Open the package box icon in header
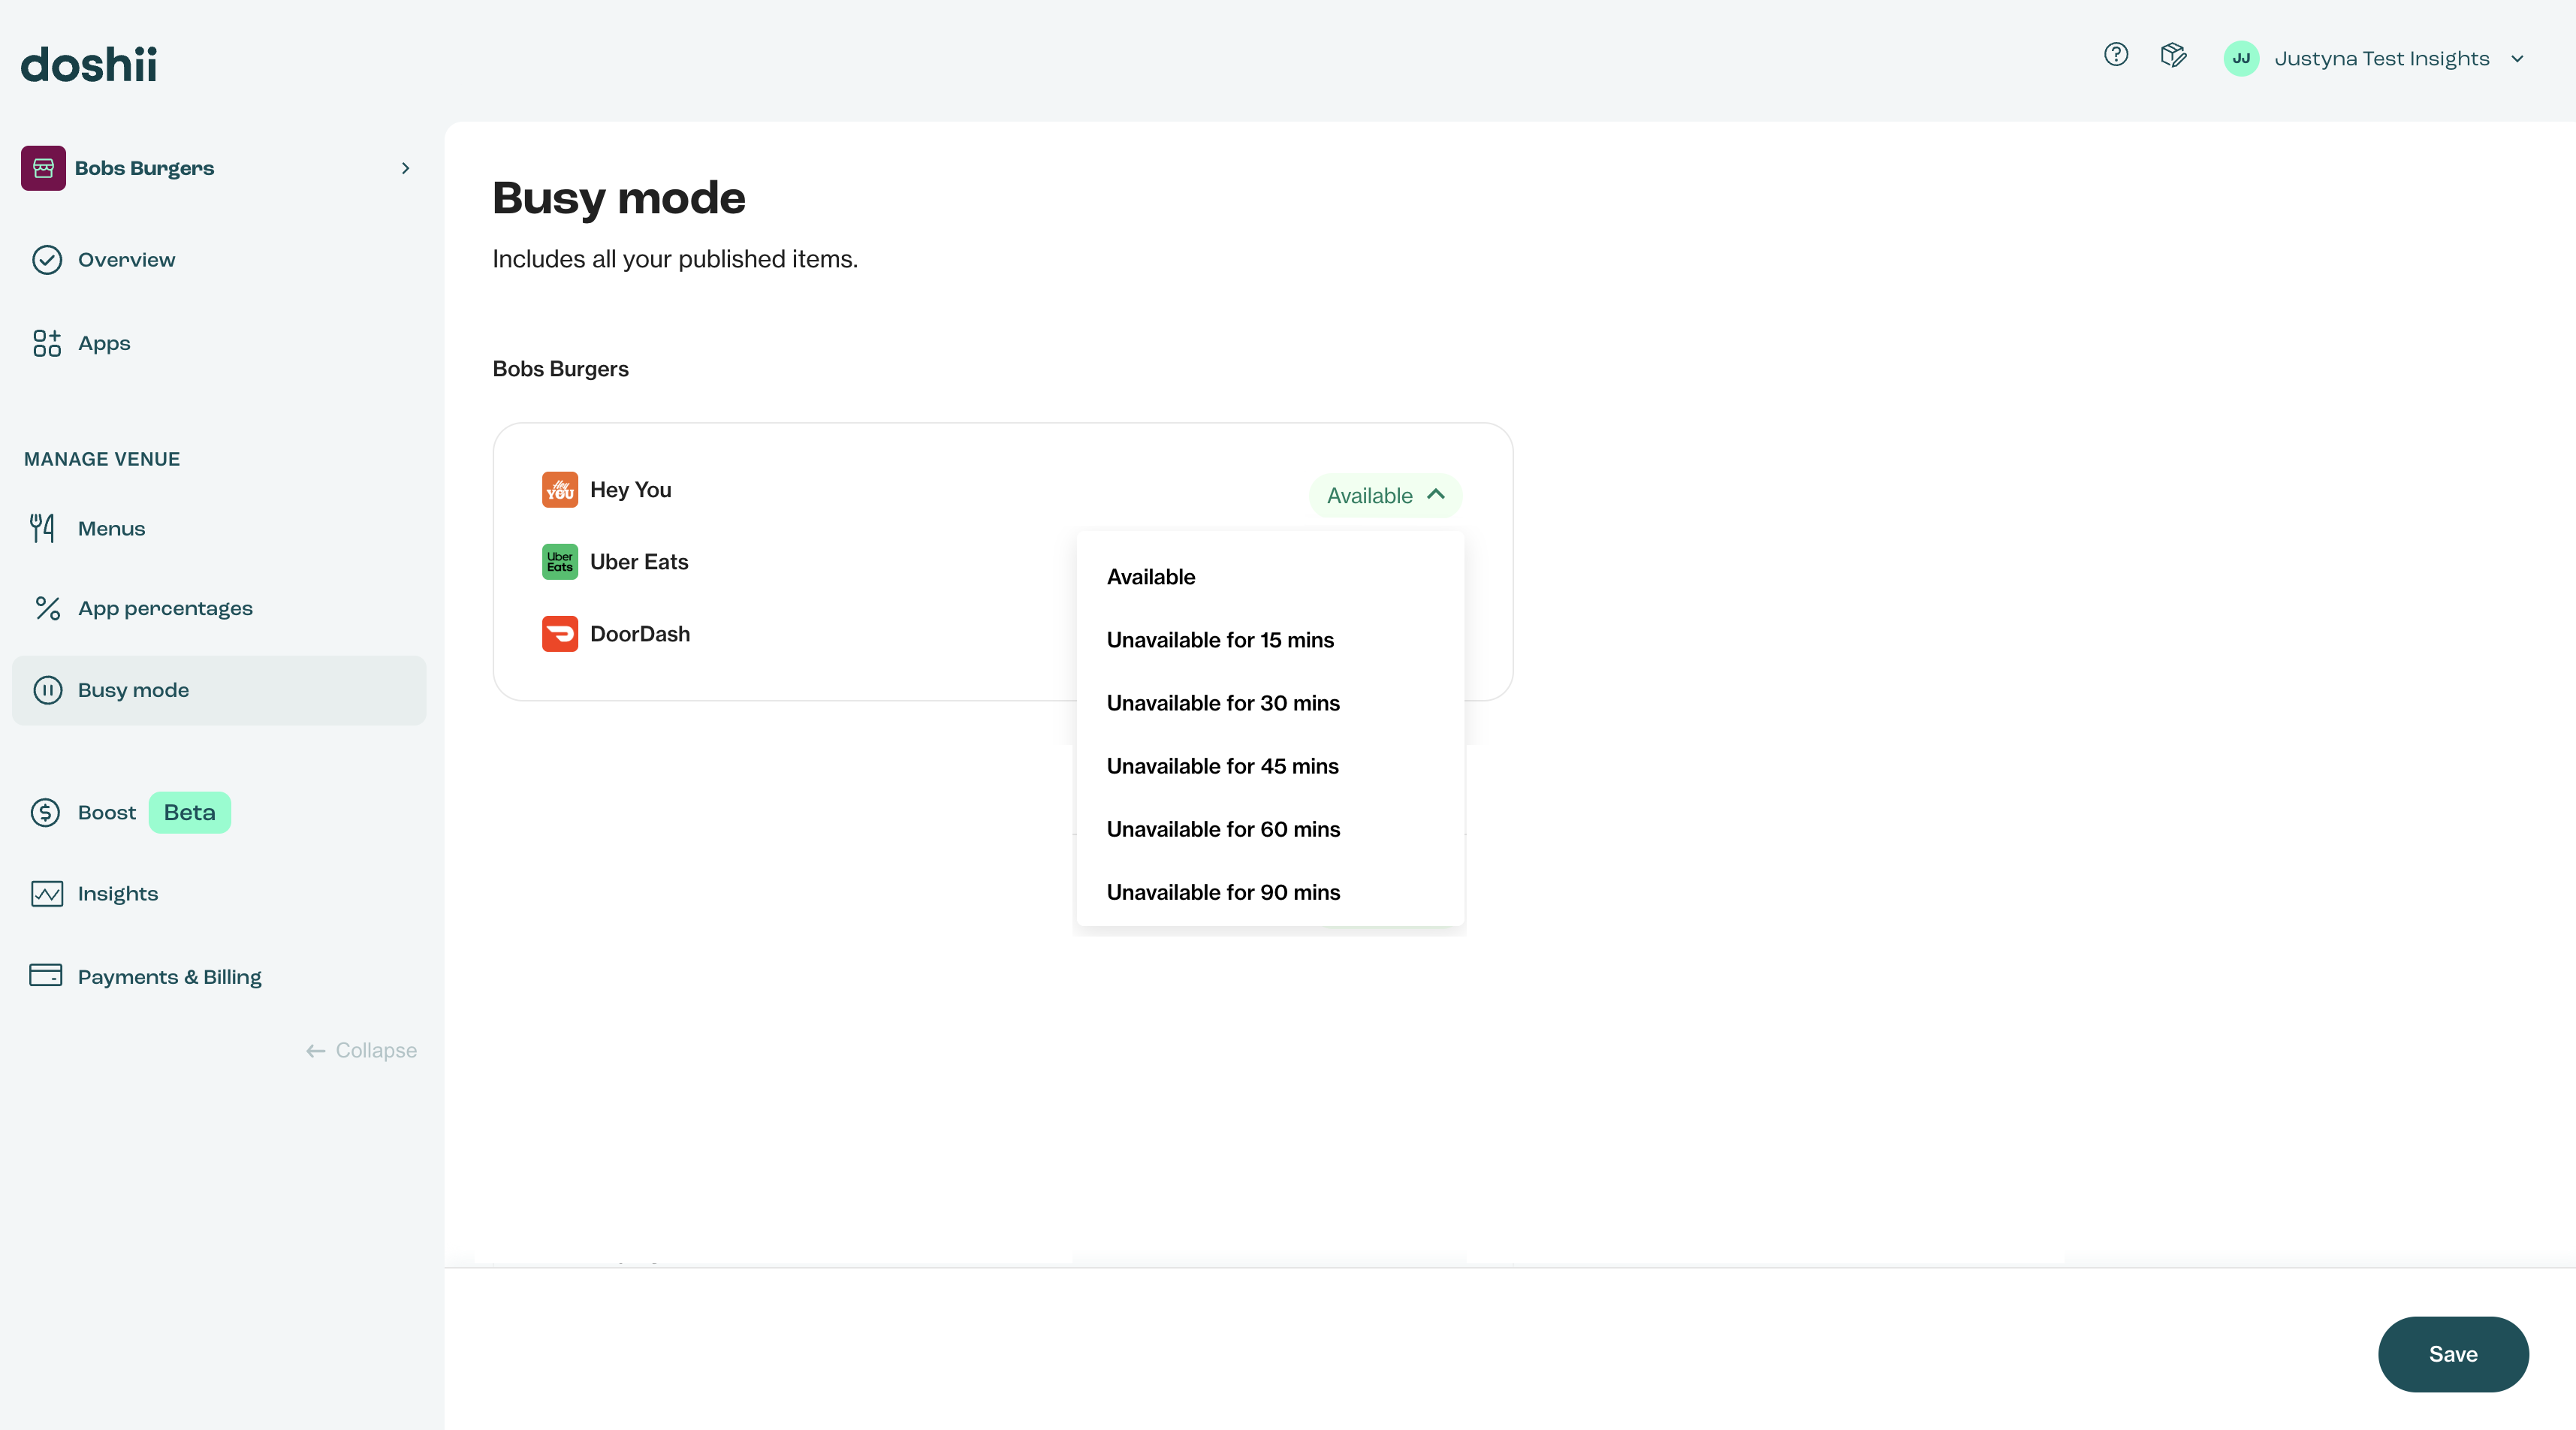This screenshot has width=2576, height=1430. (2173, 55)
